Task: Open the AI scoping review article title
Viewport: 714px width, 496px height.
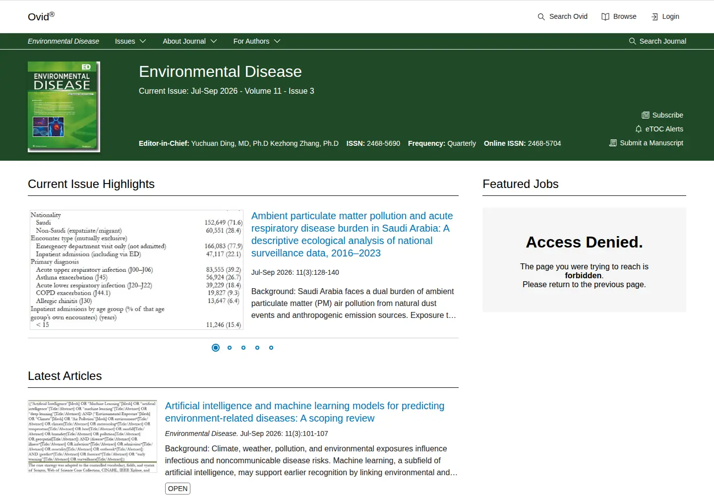Action: coord(304,412)
